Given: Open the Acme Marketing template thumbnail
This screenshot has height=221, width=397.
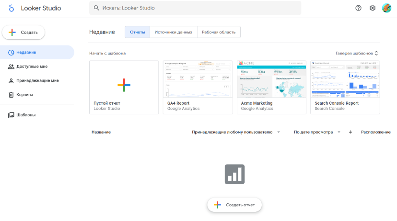Looking at the screenshot, I should [x=271, y=79].
